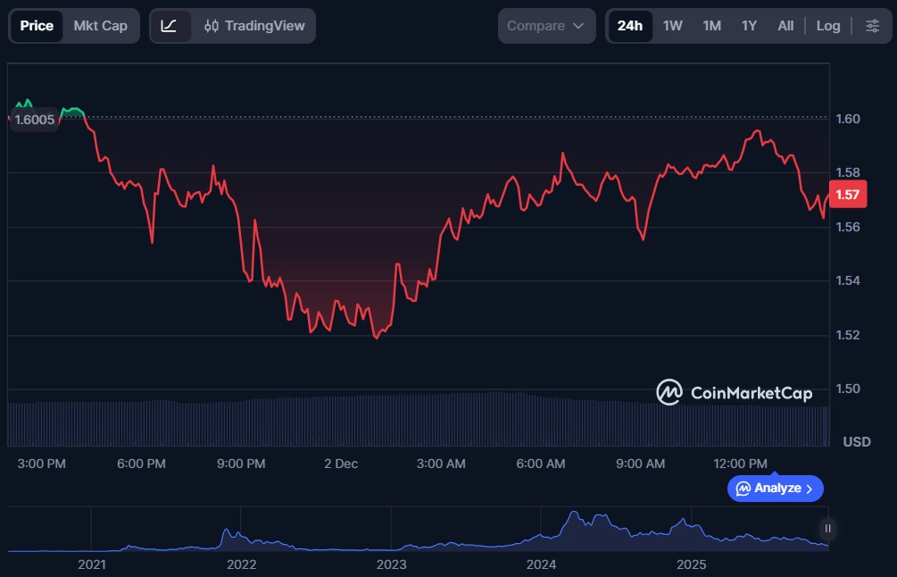897x577 pixels.
Task: Expand the Compare dropdown
Action: [x=545, y=26]
